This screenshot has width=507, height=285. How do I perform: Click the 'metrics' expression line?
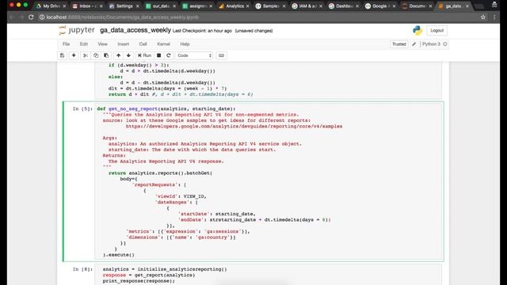click(x=188, y=232)
